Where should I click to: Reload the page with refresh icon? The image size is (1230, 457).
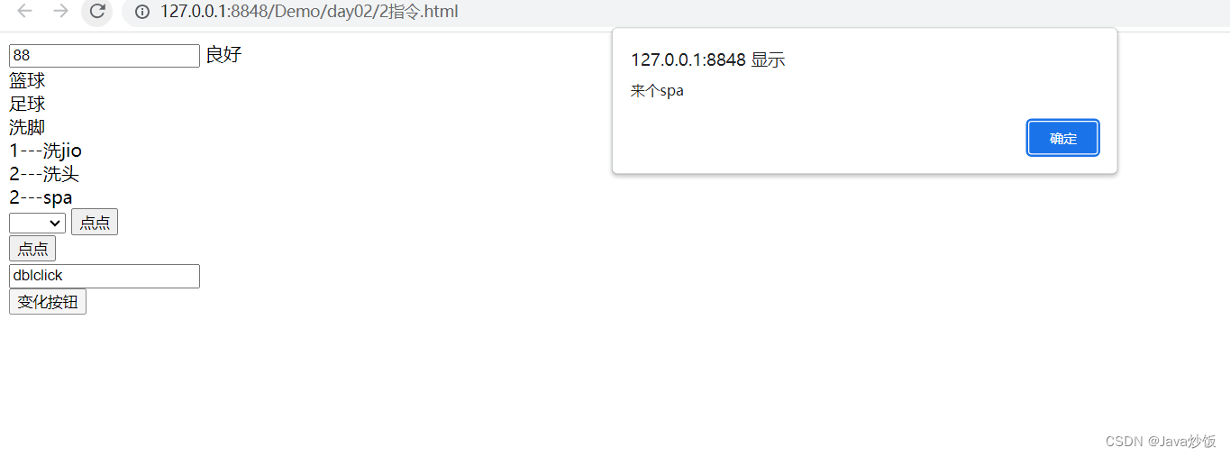(97, 11)
